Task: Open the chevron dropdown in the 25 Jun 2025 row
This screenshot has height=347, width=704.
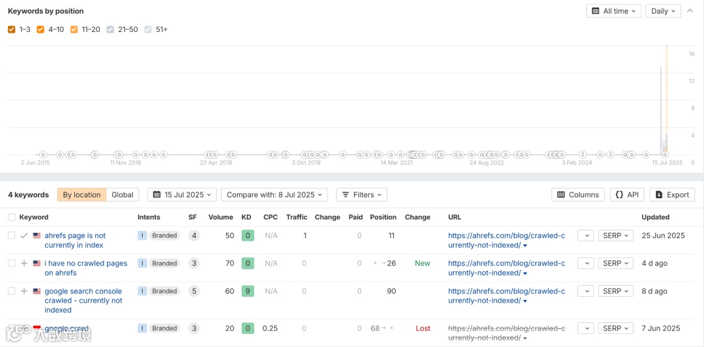Action: (x=585, y=235)
